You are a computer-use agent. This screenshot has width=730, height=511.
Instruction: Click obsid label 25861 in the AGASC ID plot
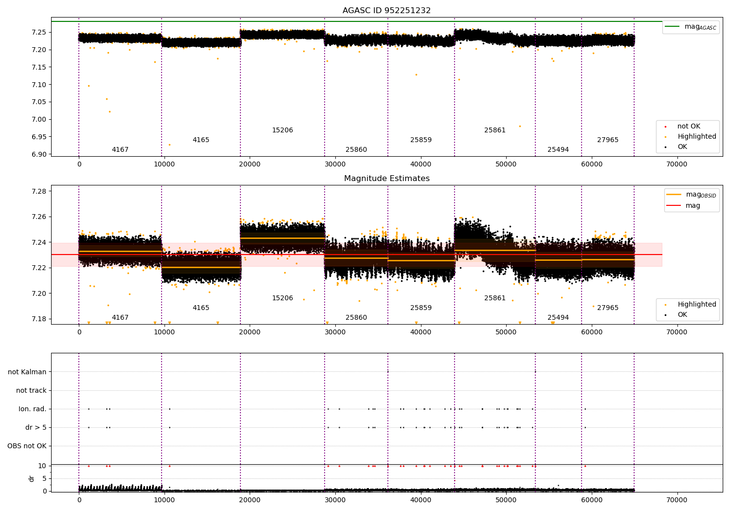pyautogui.click(x=495, y=130)
